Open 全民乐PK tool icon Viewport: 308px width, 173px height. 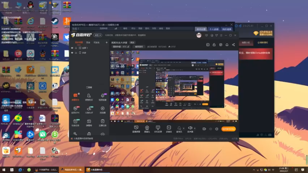tap(75, 110)
